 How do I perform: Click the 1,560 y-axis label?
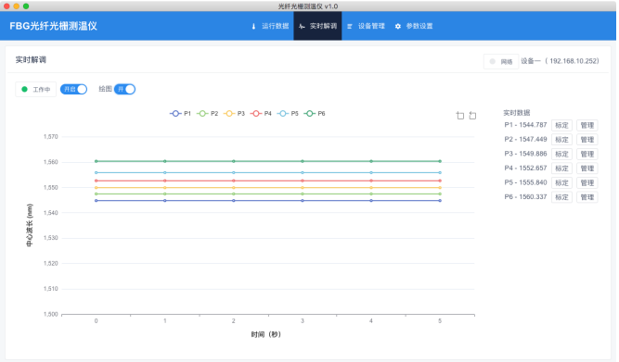click(50, 162)
